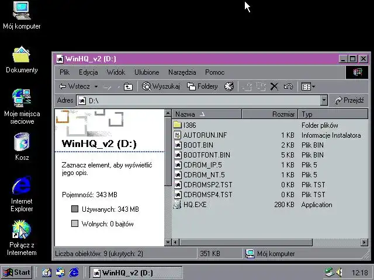Open the Ulubione menu
374x280 pixels.
147,72
